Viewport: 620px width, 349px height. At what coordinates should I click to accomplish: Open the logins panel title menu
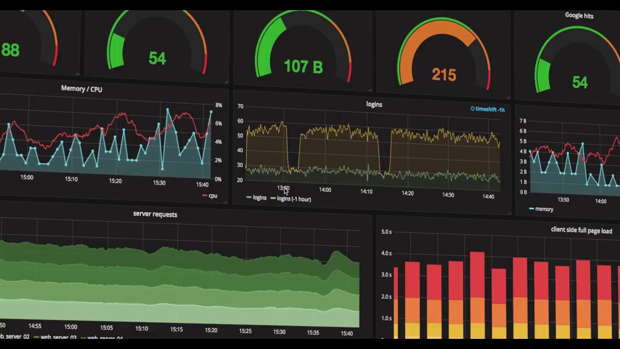374,104
